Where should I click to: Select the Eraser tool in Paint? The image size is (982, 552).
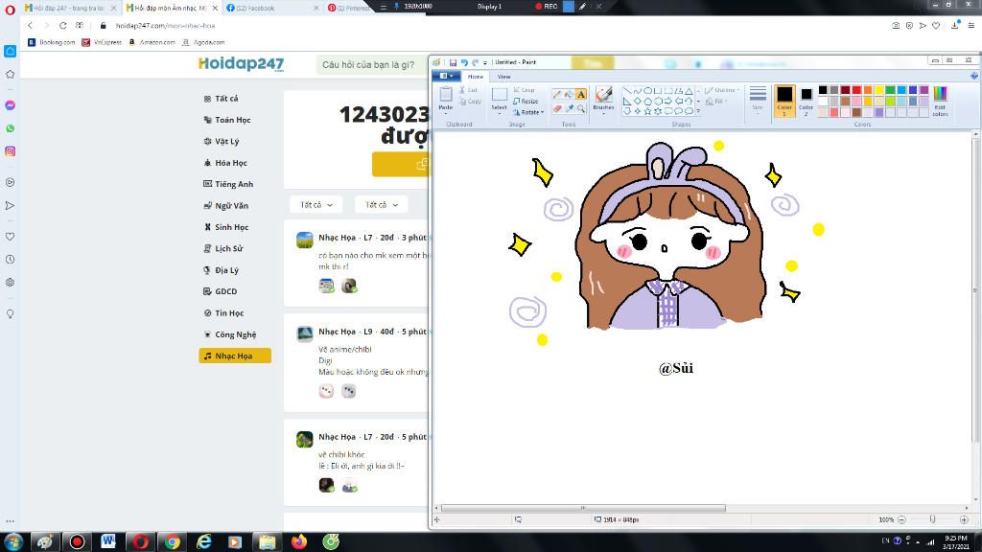click(557, 108)
